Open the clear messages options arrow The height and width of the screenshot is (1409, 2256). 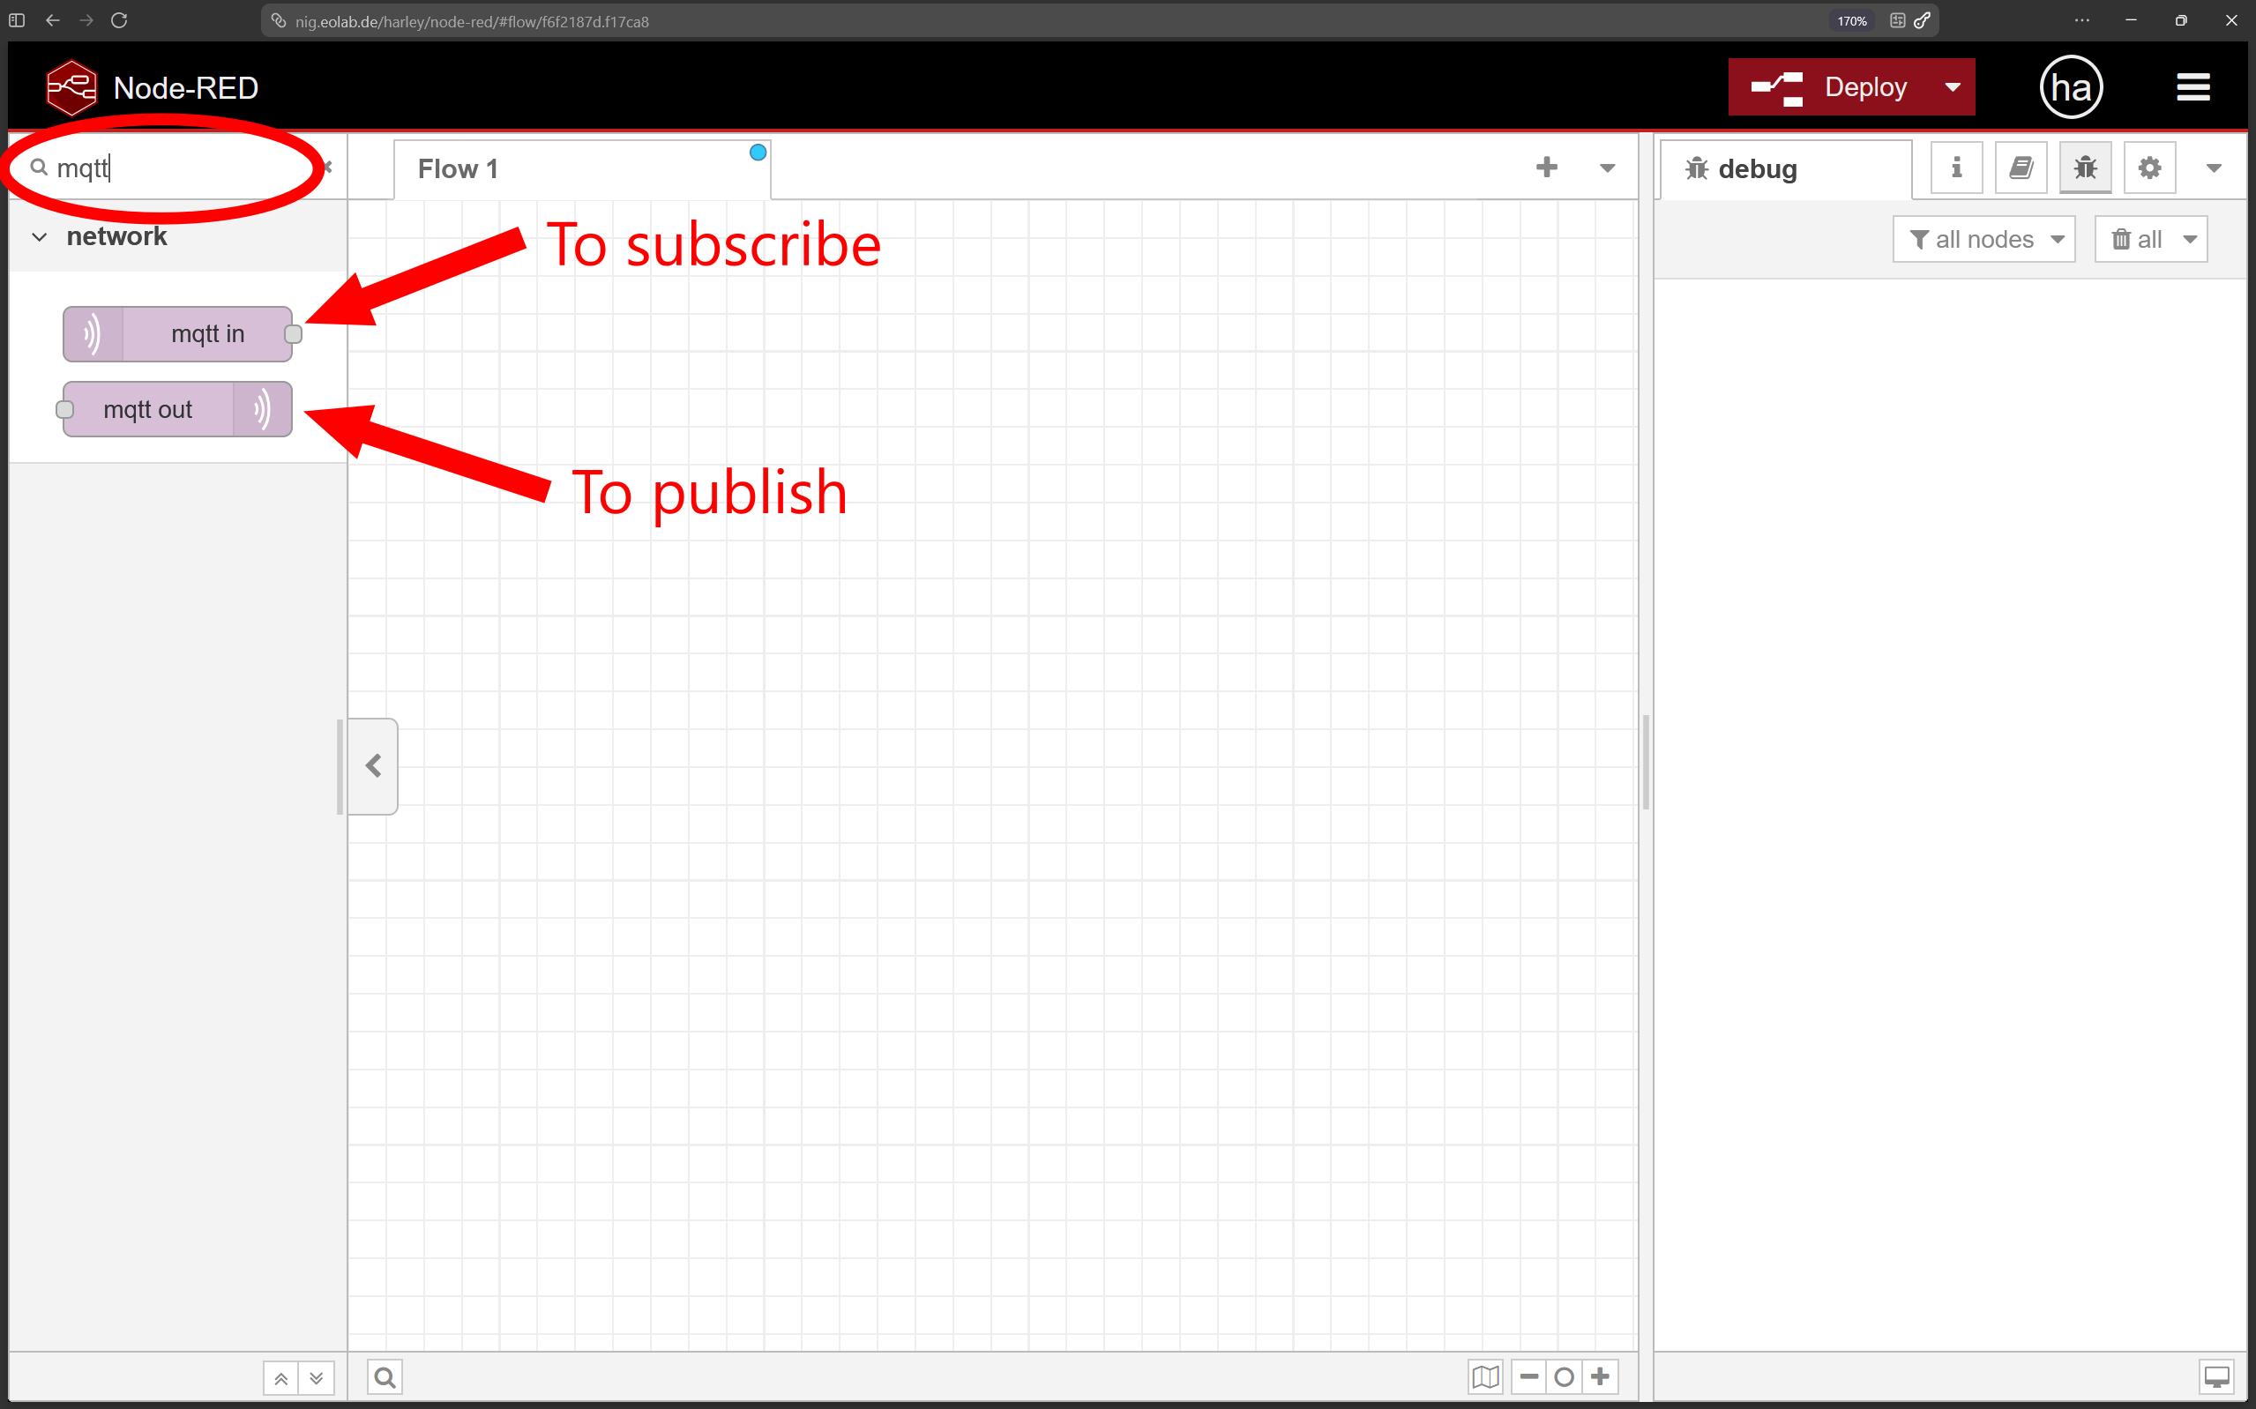2191,240
